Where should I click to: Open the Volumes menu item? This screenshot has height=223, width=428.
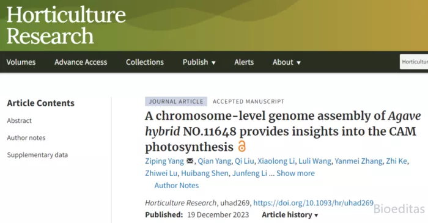[21, 62]
